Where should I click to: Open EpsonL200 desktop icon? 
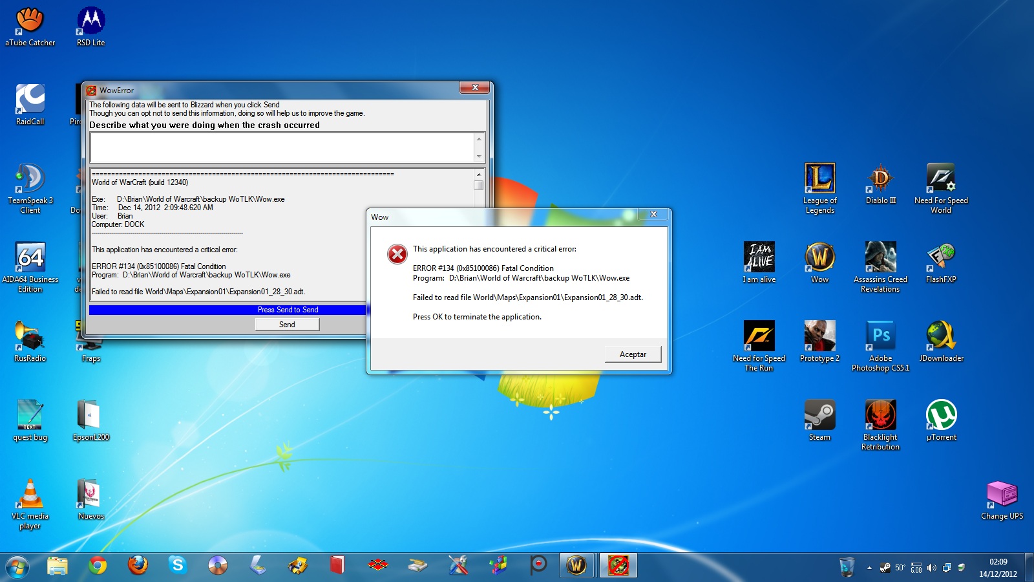click(91, 420)
